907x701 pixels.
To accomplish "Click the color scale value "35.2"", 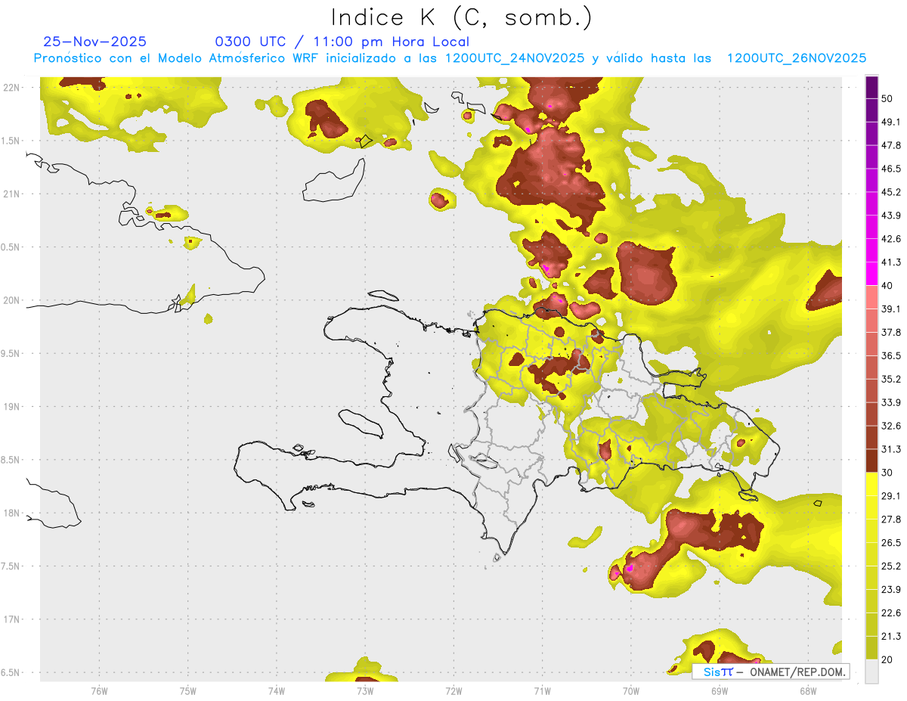I will point(891,379).
